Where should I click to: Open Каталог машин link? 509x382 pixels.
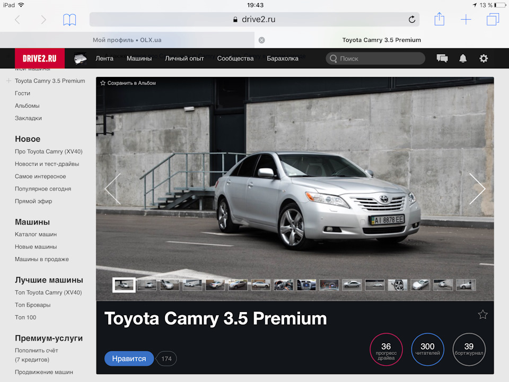click(x=36, y=235)
